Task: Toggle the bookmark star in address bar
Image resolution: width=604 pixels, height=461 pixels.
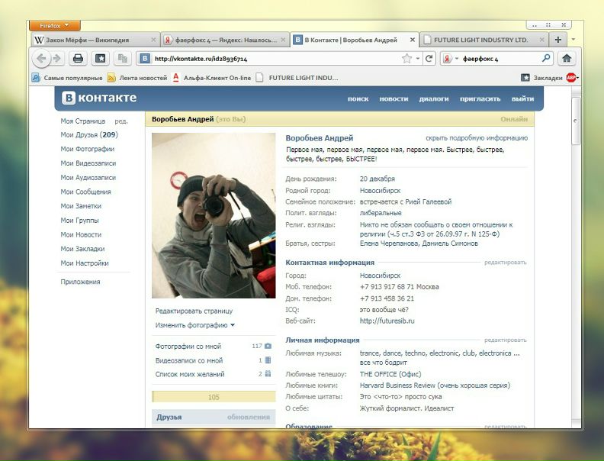Action: (407, 58)
